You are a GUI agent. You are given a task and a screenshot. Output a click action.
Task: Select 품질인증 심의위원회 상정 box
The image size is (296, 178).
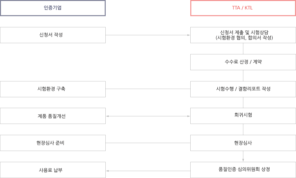[x=243, y=170]
